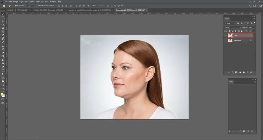Toggle the type layers filter icon

(245, 23)
